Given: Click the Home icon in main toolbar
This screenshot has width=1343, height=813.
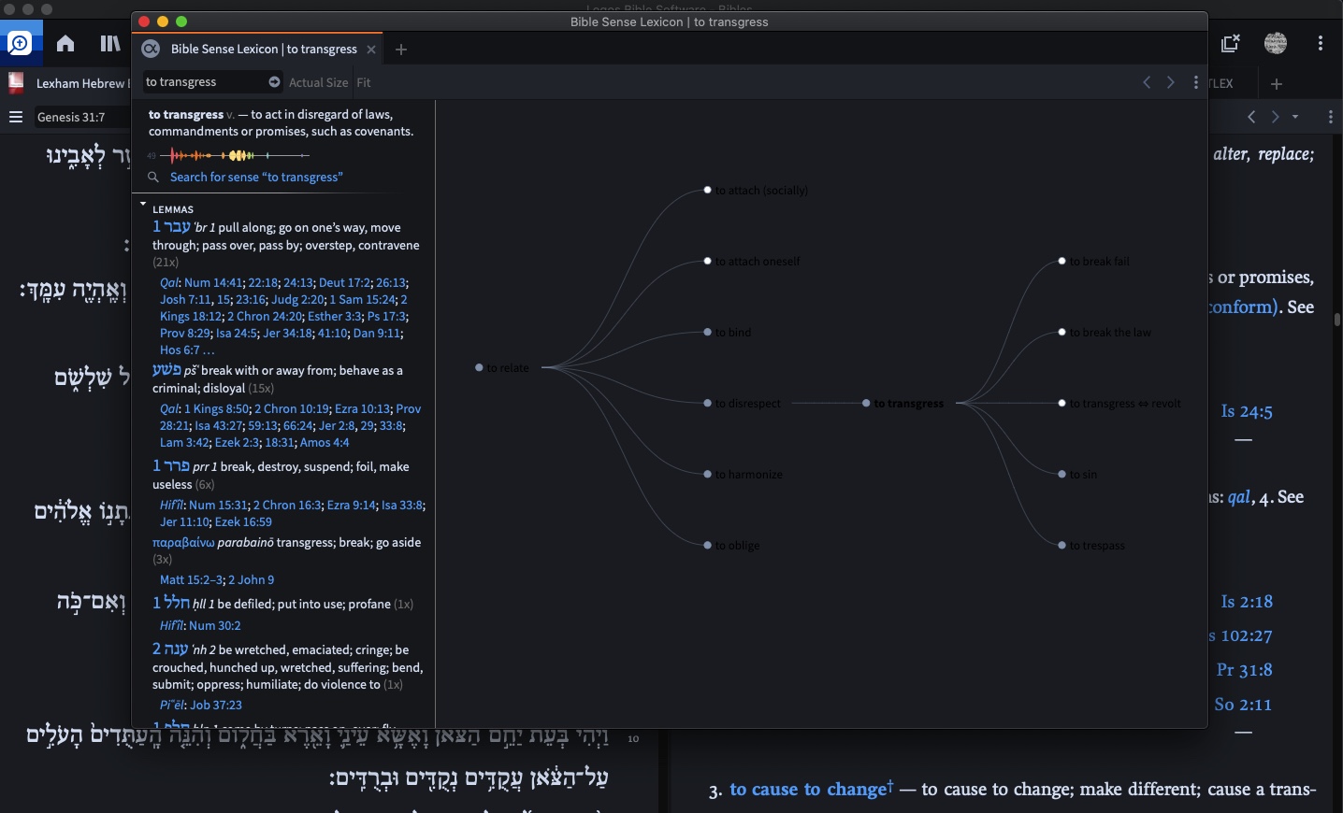Looking at the screenshot, I should (x=65, y=44).
